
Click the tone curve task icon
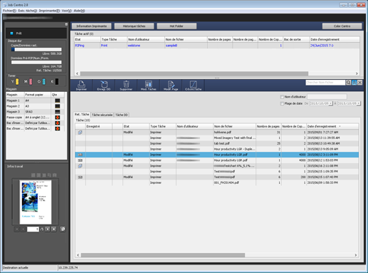193,86
